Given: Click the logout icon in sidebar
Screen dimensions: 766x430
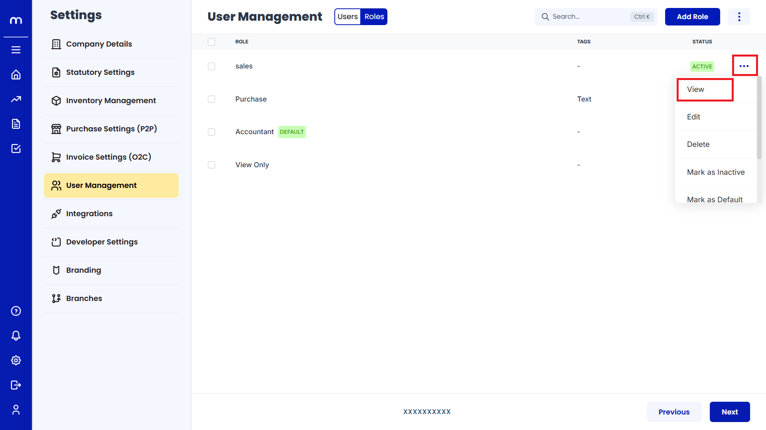Looking at the screenshot, I should coord(16,385).
